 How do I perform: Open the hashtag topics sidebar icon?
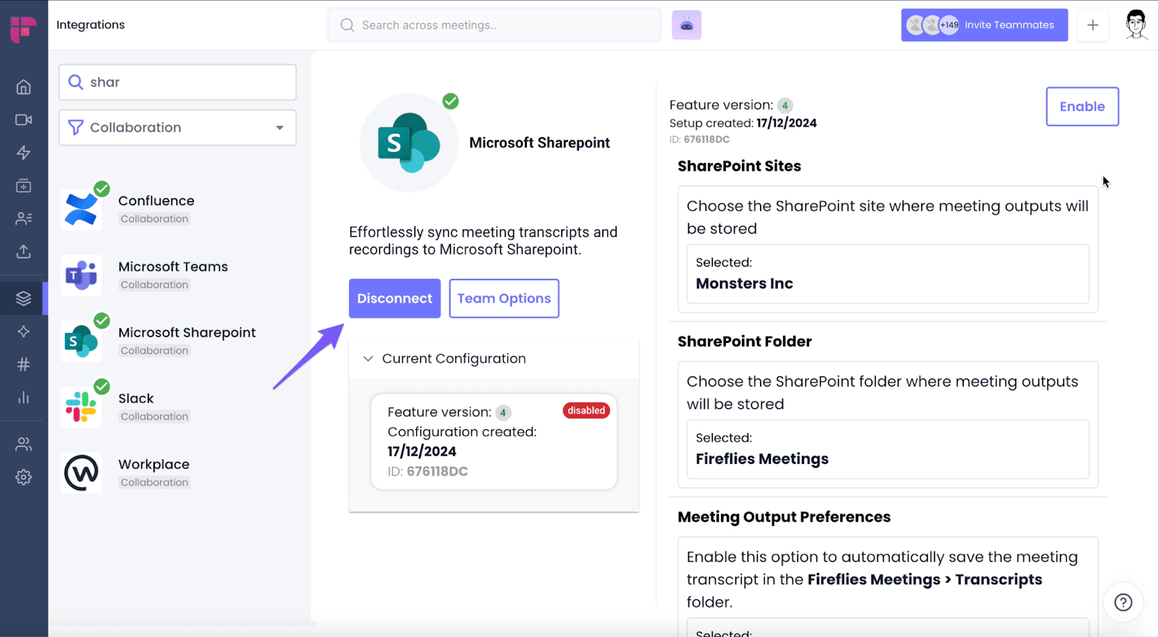click(x=23, y=364)
